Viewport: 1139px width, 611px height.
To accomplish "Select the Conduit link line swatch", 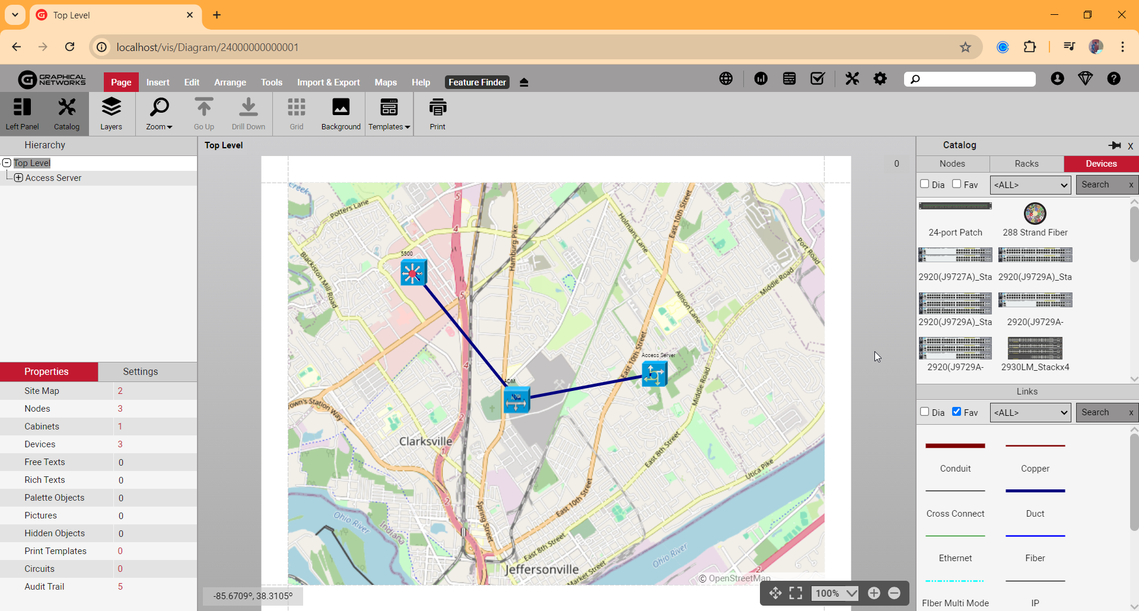I will (x=955, y=446).
